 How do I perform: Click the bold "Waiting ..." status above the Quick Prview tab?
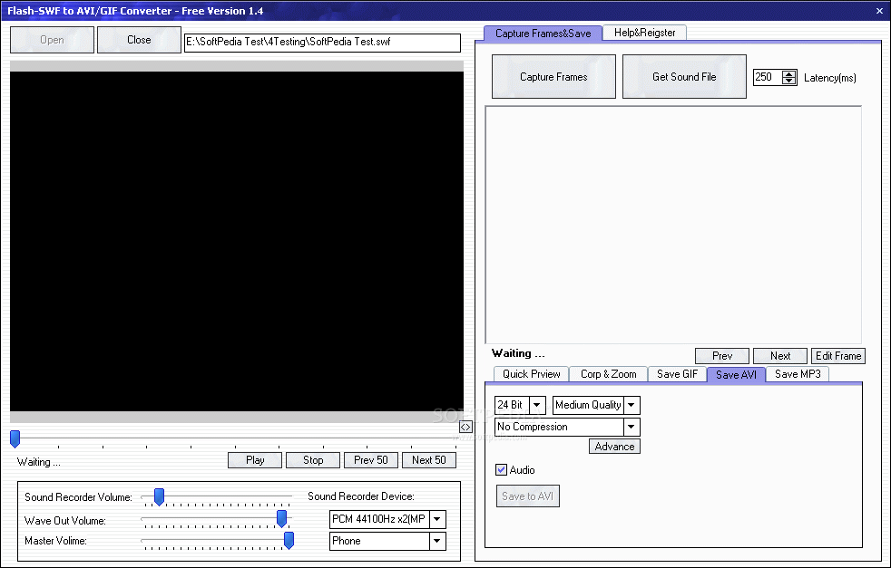[x=518, y=353]
